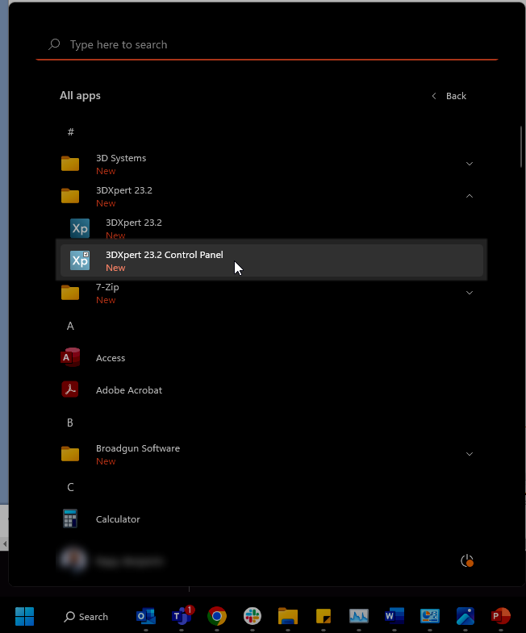Jump to the letter A section header

pyautogui.click(x=70, y=326)
